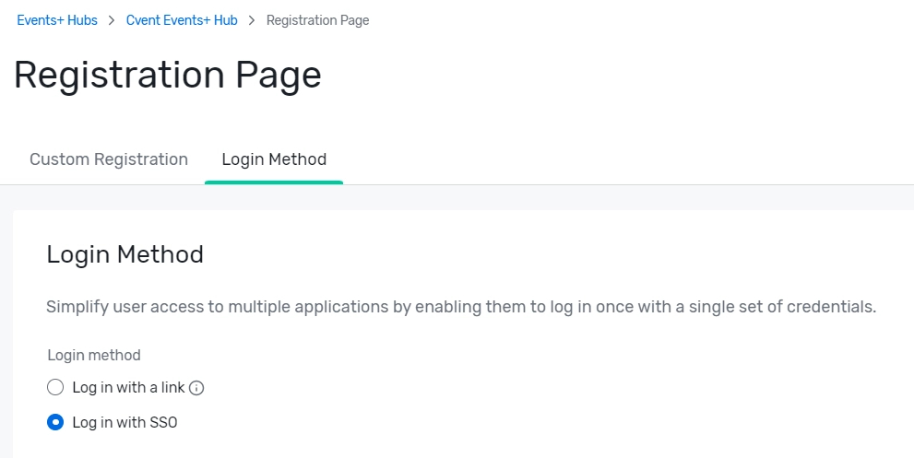Go to Events+ Hubs breadcrumb link
This screenshot has height=458, width=914.
(57, 20)
